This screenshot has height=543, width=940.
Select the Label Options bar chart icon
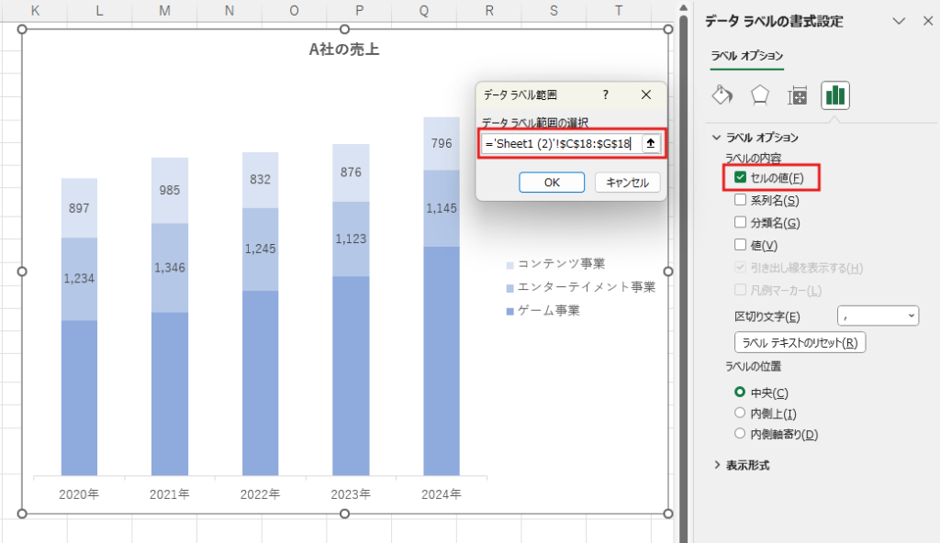tap(835, 95)
